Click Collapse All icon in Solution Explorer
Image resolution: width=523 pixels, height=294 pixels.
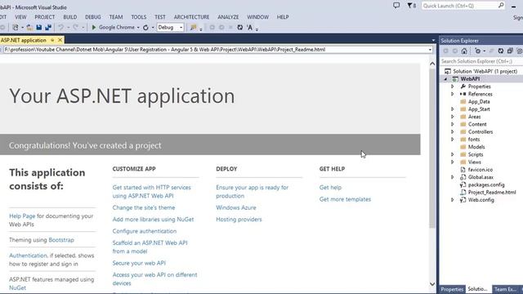click(510, 51)
